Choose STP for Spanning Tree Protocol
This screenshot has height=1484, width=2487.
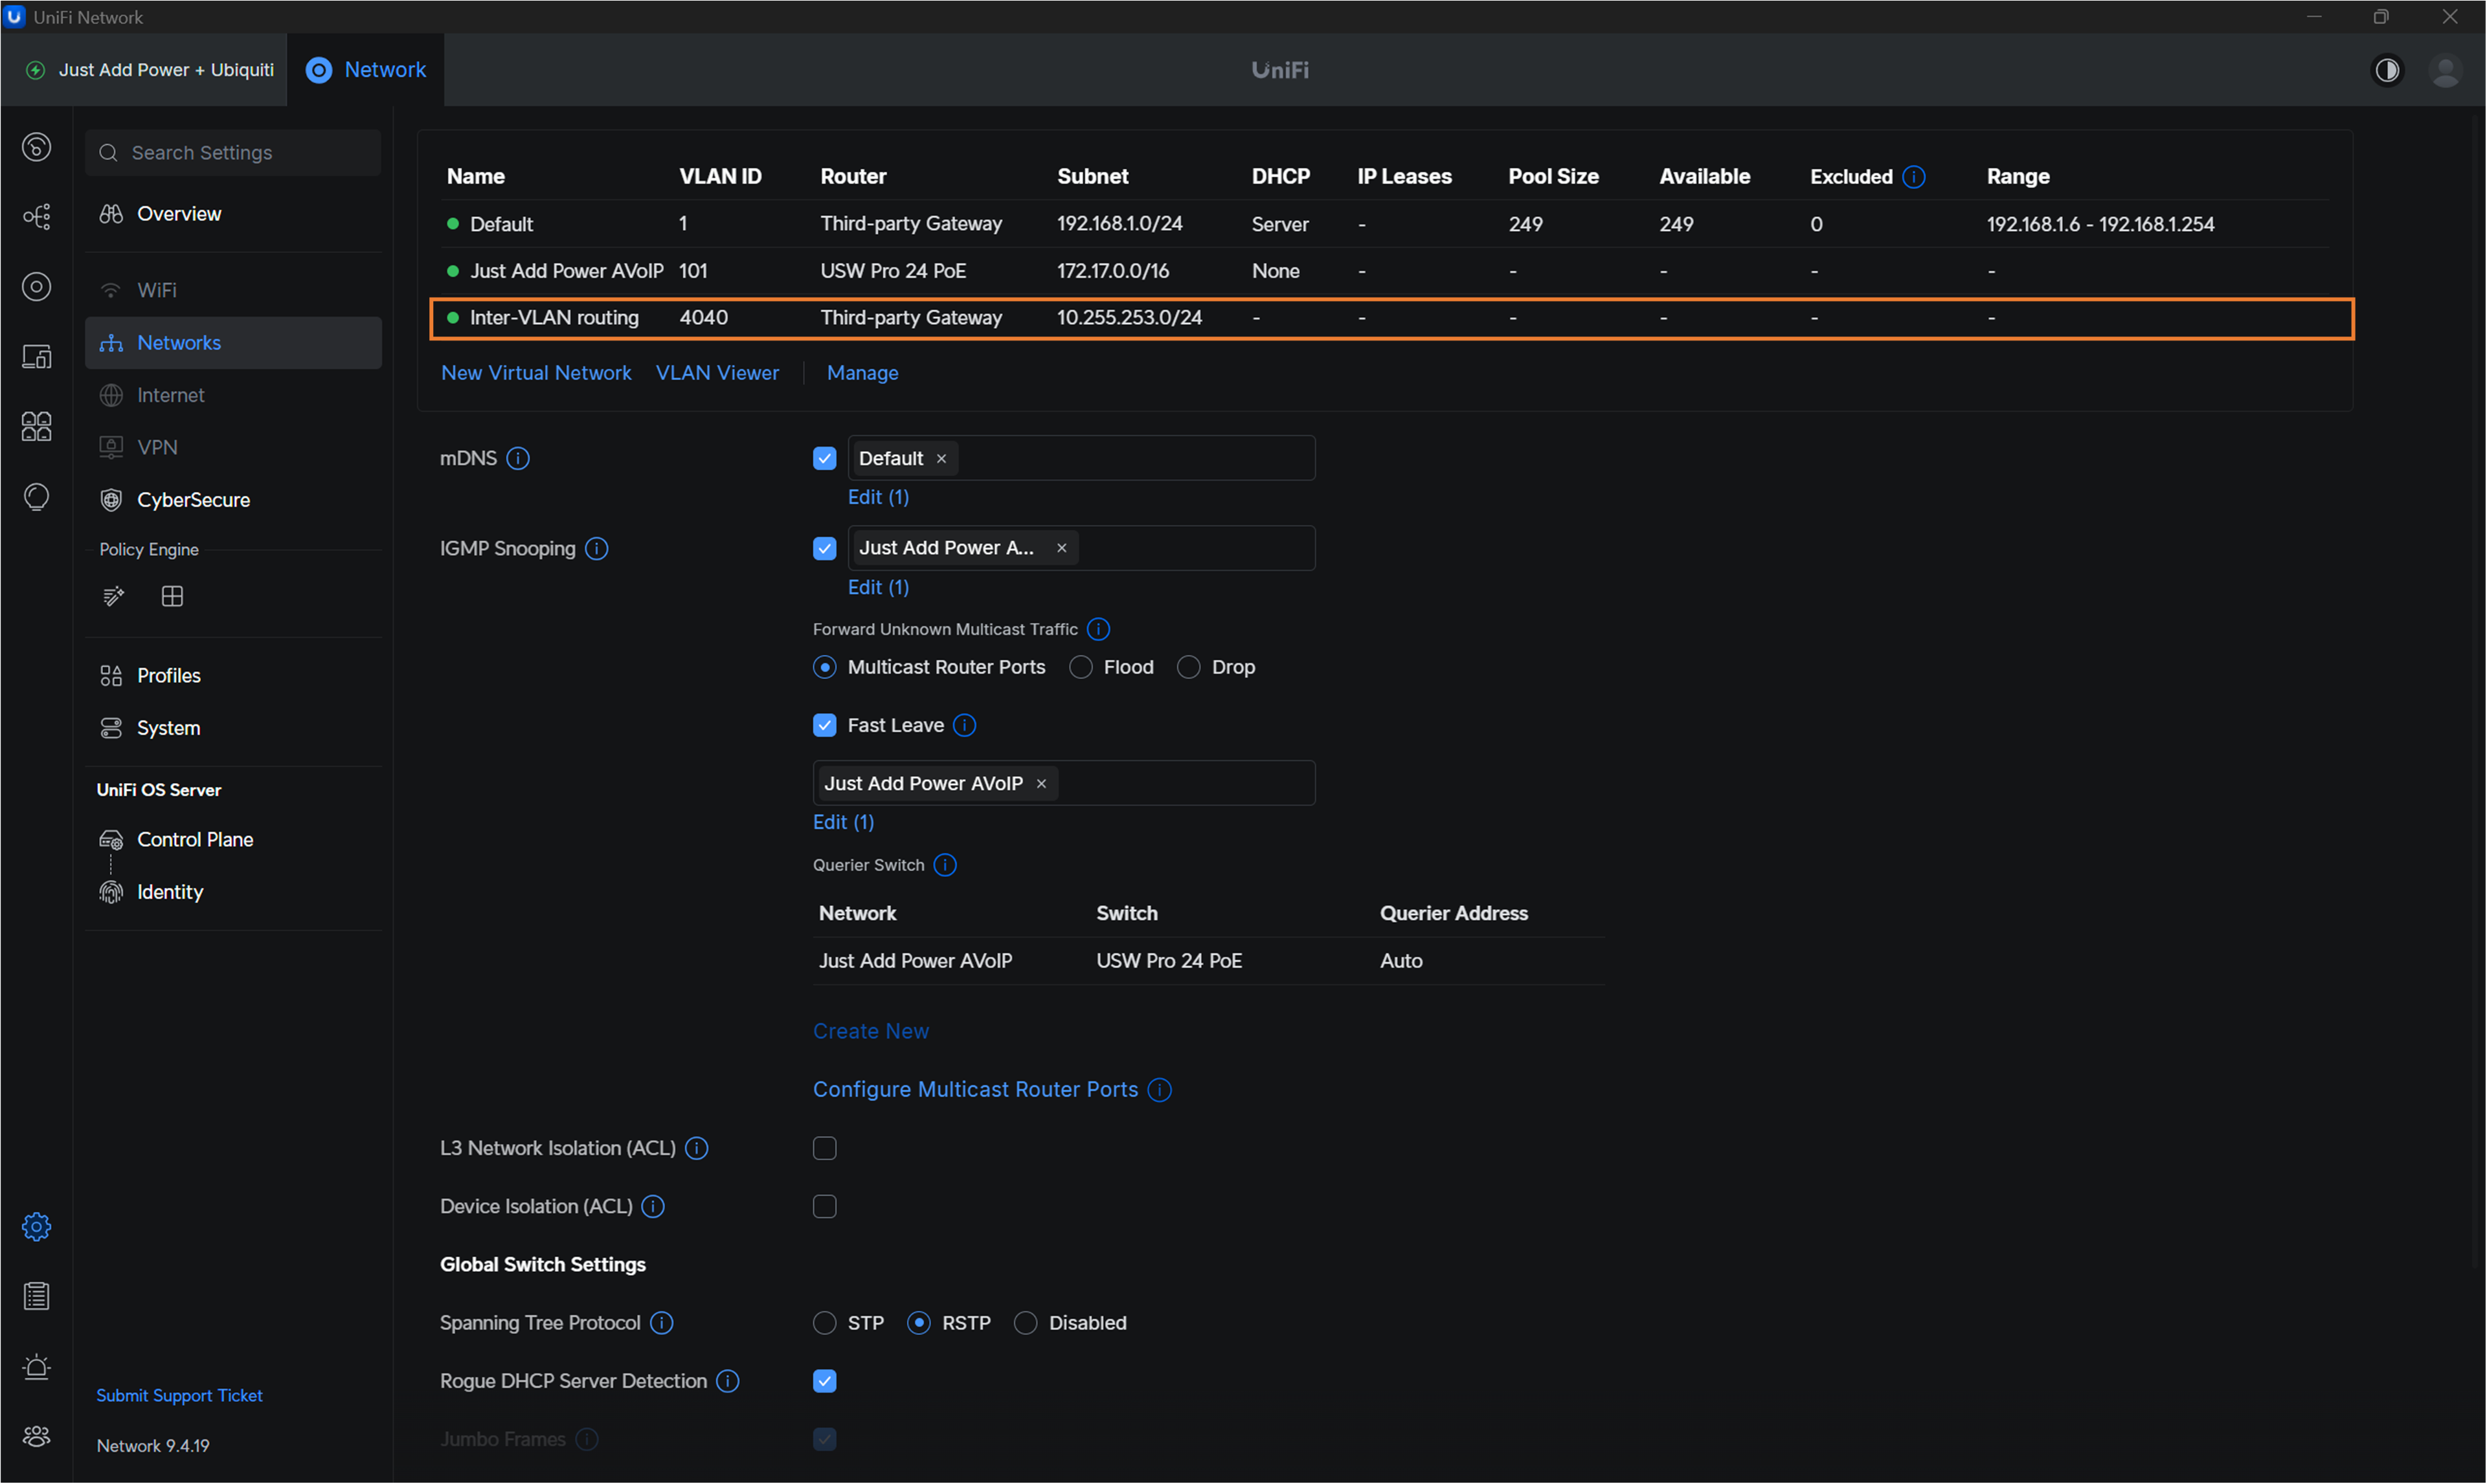(x=824, y=1323)
